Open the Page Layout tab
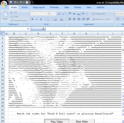The height and width of the screenshot is (123, 124). point(39,7)
